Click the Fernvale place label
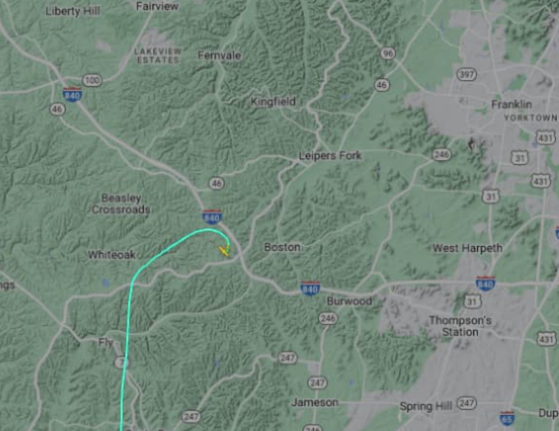The image size is (559, 431). point(220,55)
